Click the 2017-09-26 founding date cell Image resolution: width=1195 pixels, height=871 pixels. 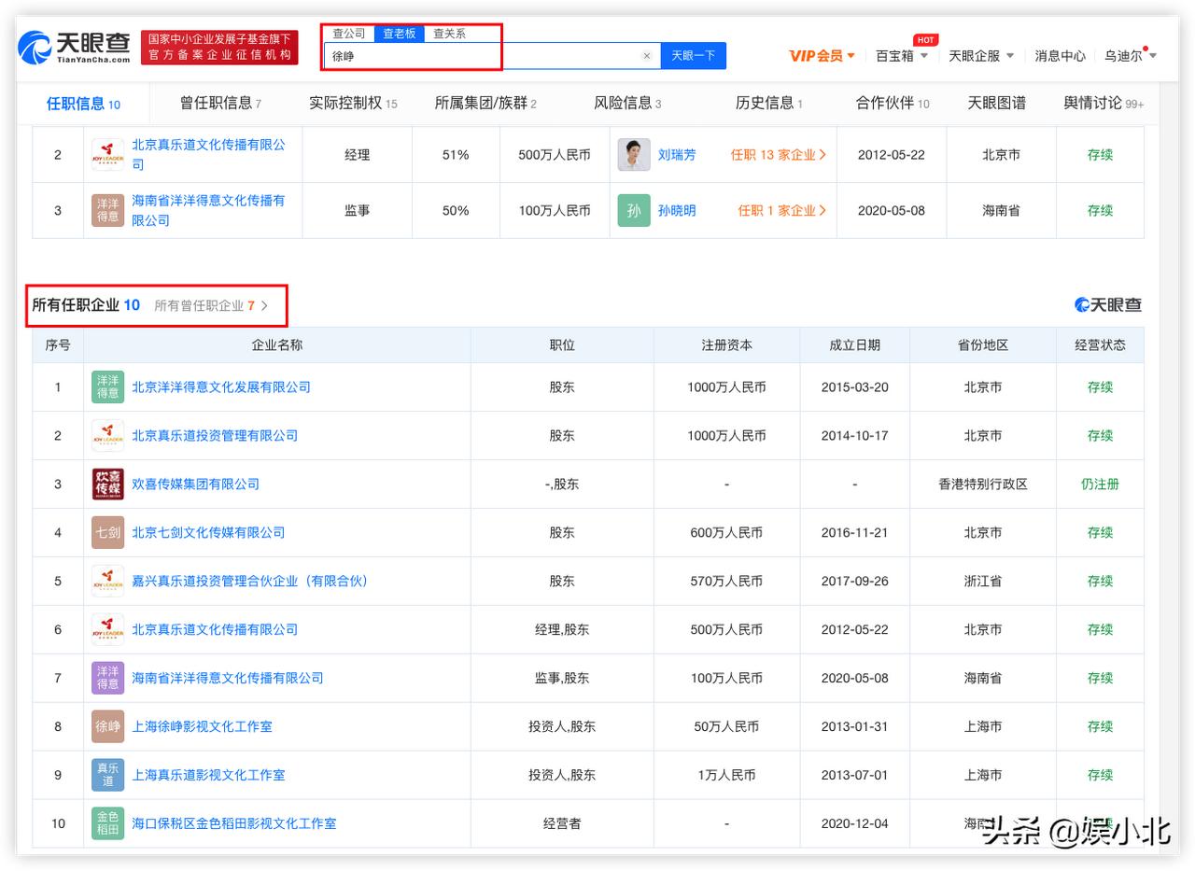[x=854, y=581]
